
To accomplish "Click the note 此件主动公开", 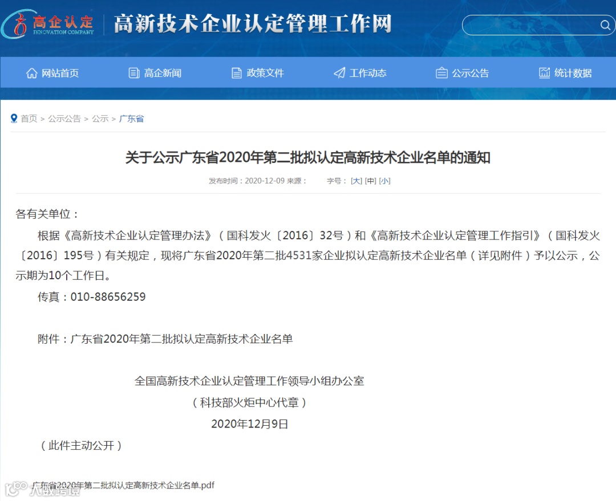I will coord(82,446).
